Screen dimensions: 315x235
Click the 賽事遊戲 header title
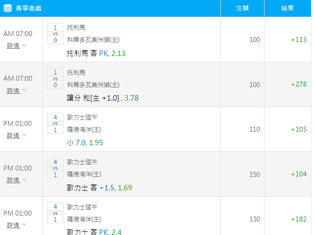(28, 8)
